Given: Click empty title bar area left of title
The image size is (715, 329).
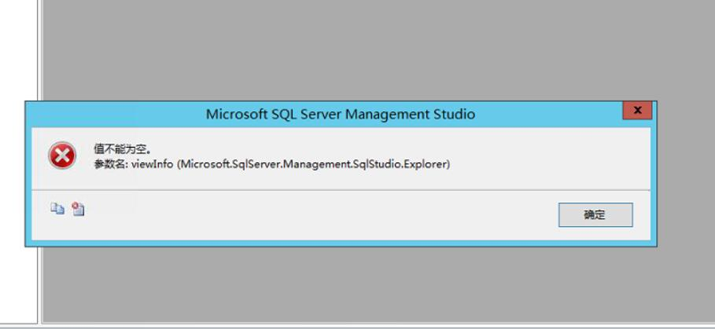Looking at the screenshot, I should [x=114, y=114].
